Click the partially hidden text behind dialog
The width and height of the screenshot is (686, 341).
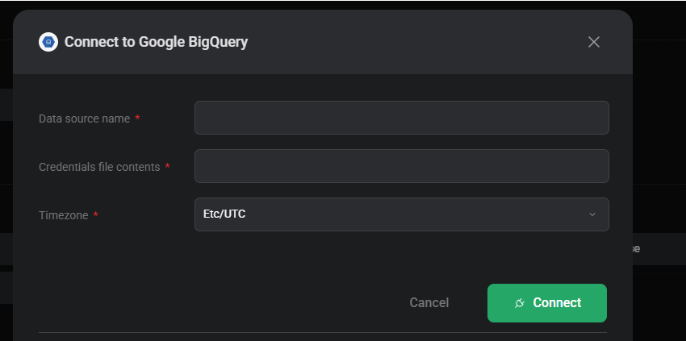pos(636,249)
